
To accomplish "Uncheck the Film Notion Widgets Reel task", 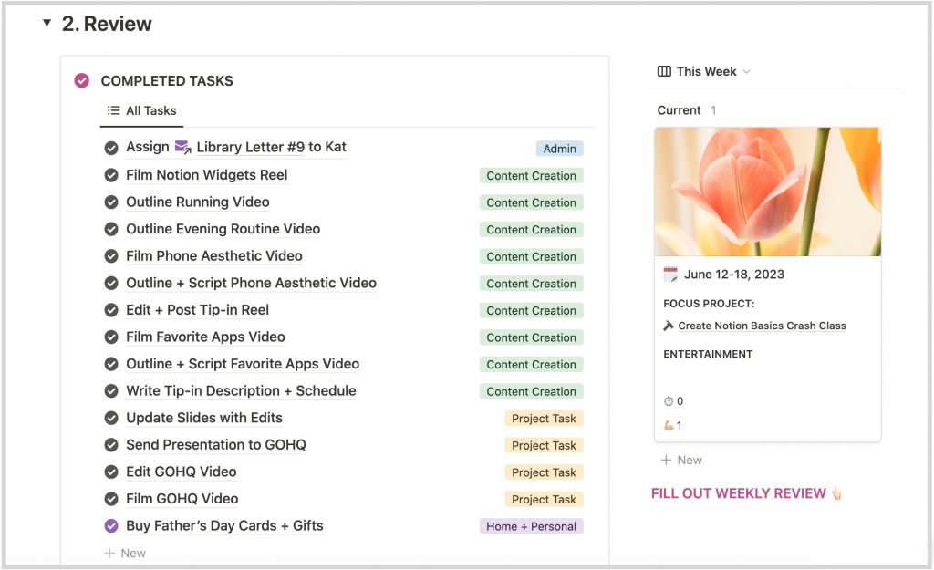I will [x=111, y=175].
